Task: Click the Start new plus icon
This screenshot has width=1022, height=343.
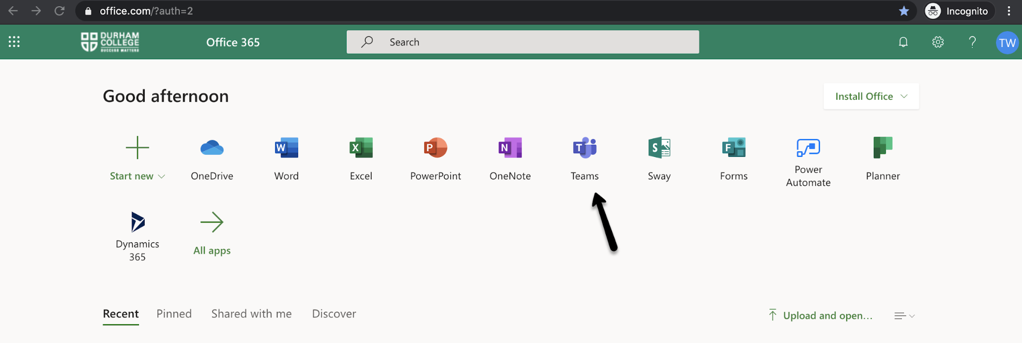Action: [x=138, y=148]
